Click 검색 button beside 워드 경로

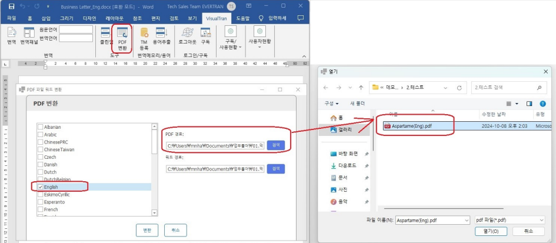point(276,169)
